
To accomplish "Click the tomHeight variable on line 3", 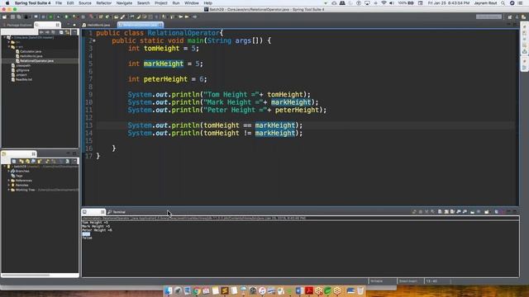I will point(161,48).
